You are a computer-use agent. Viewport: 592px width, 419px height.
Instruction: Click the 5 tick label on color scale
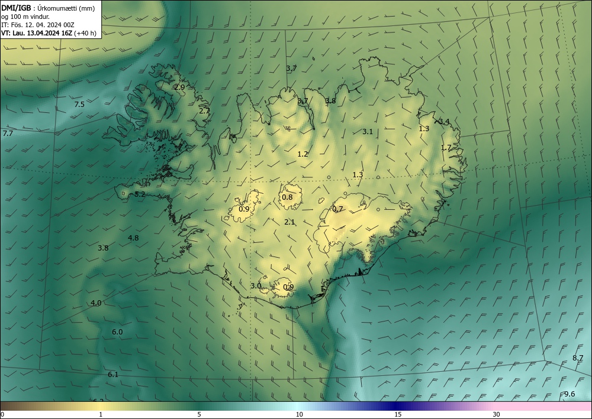click(x=199, y=415)
